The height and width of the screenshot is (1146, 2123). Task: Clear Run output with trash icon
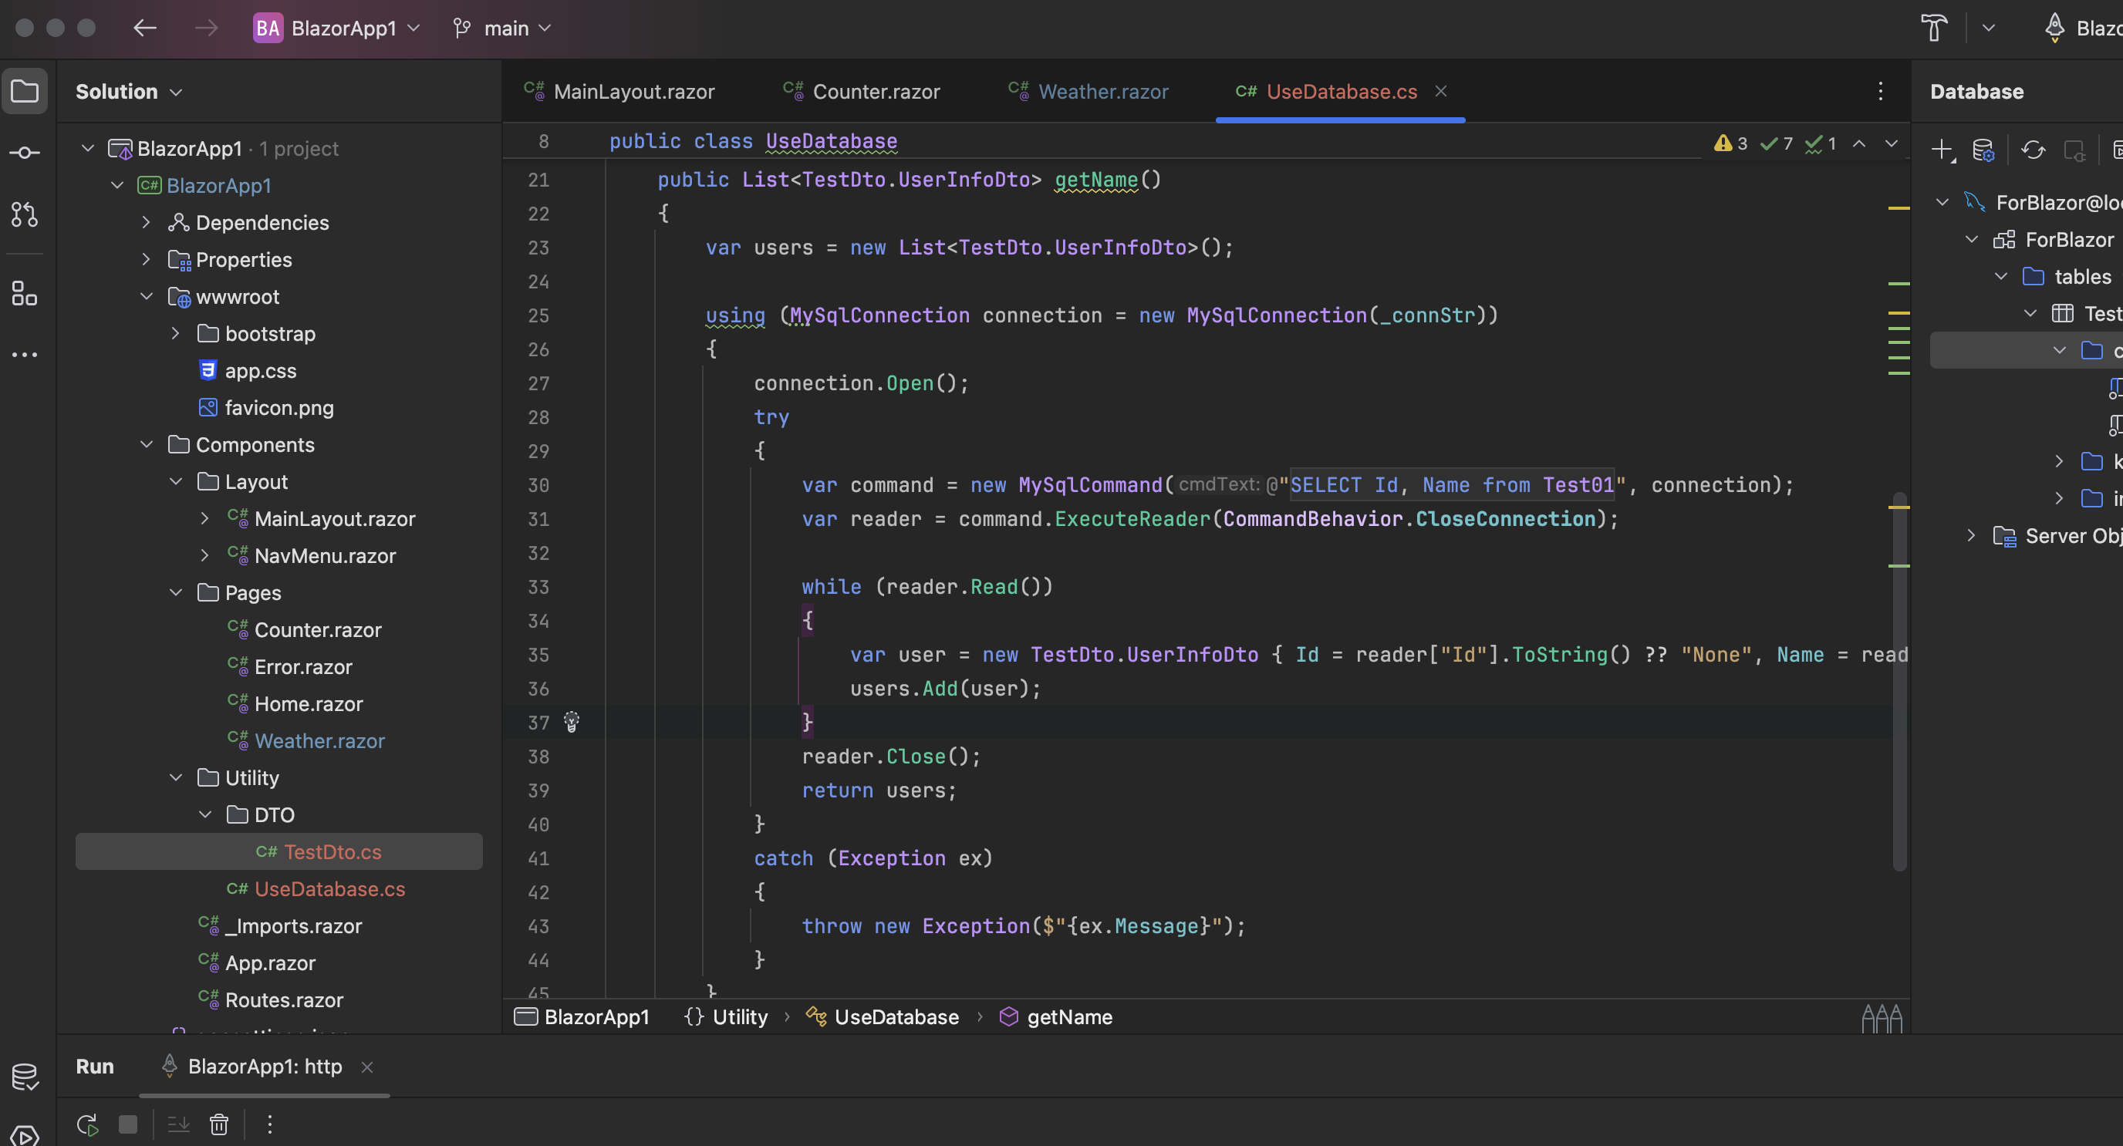218,1124
